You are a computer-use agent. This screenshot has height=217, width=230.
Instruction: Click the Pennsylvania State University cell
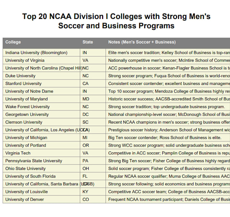click(33, 161)
